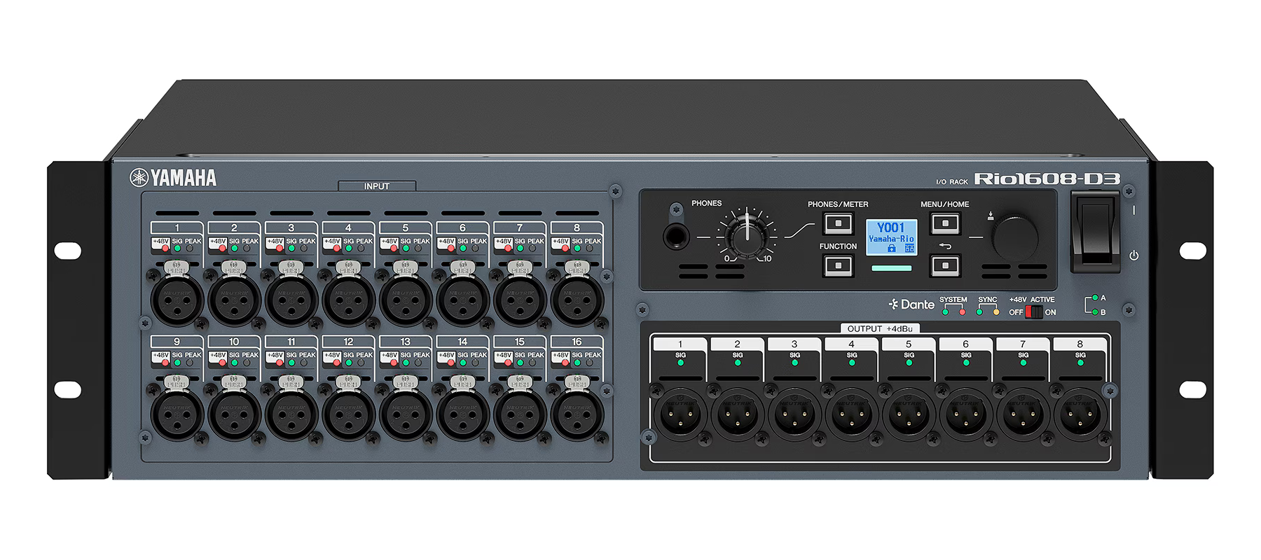Click input 6 XLR connector

(462, 300)
